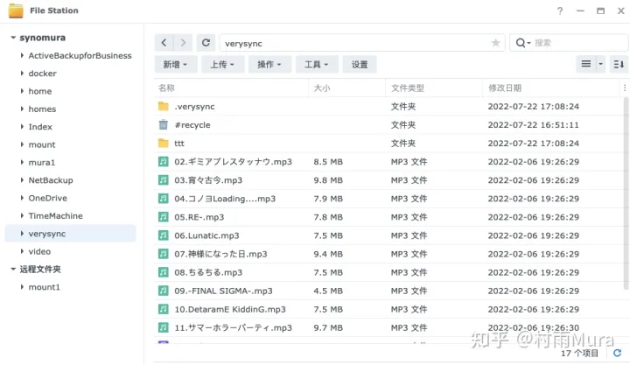Select file 02.ギミアブレスタッナウ.mp3
This screenshot has width=630, height=365.
[233, 162]
